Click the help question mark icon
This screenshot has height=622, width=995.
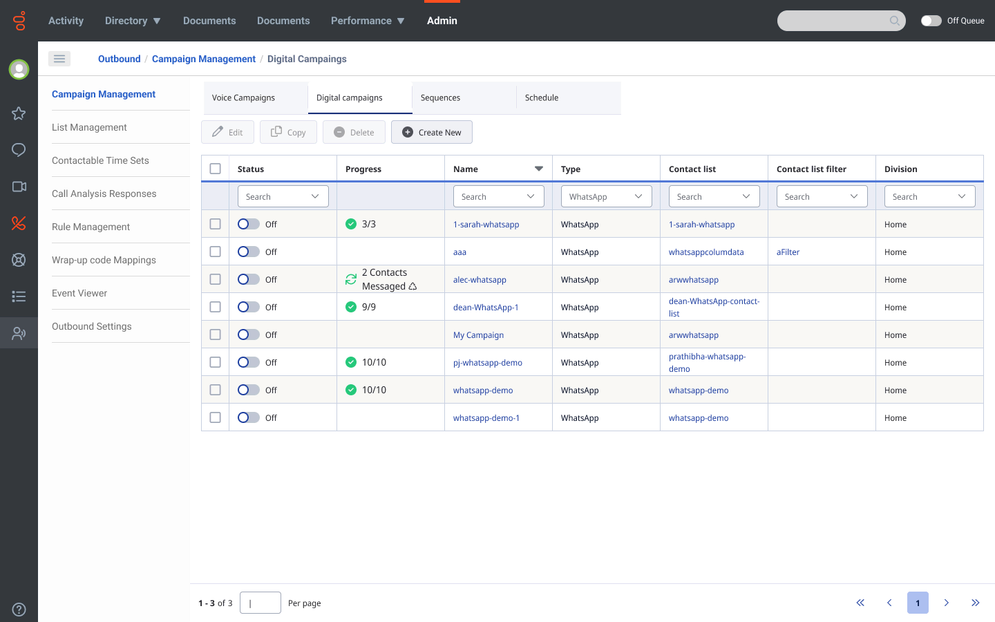(x=19, y=610)
